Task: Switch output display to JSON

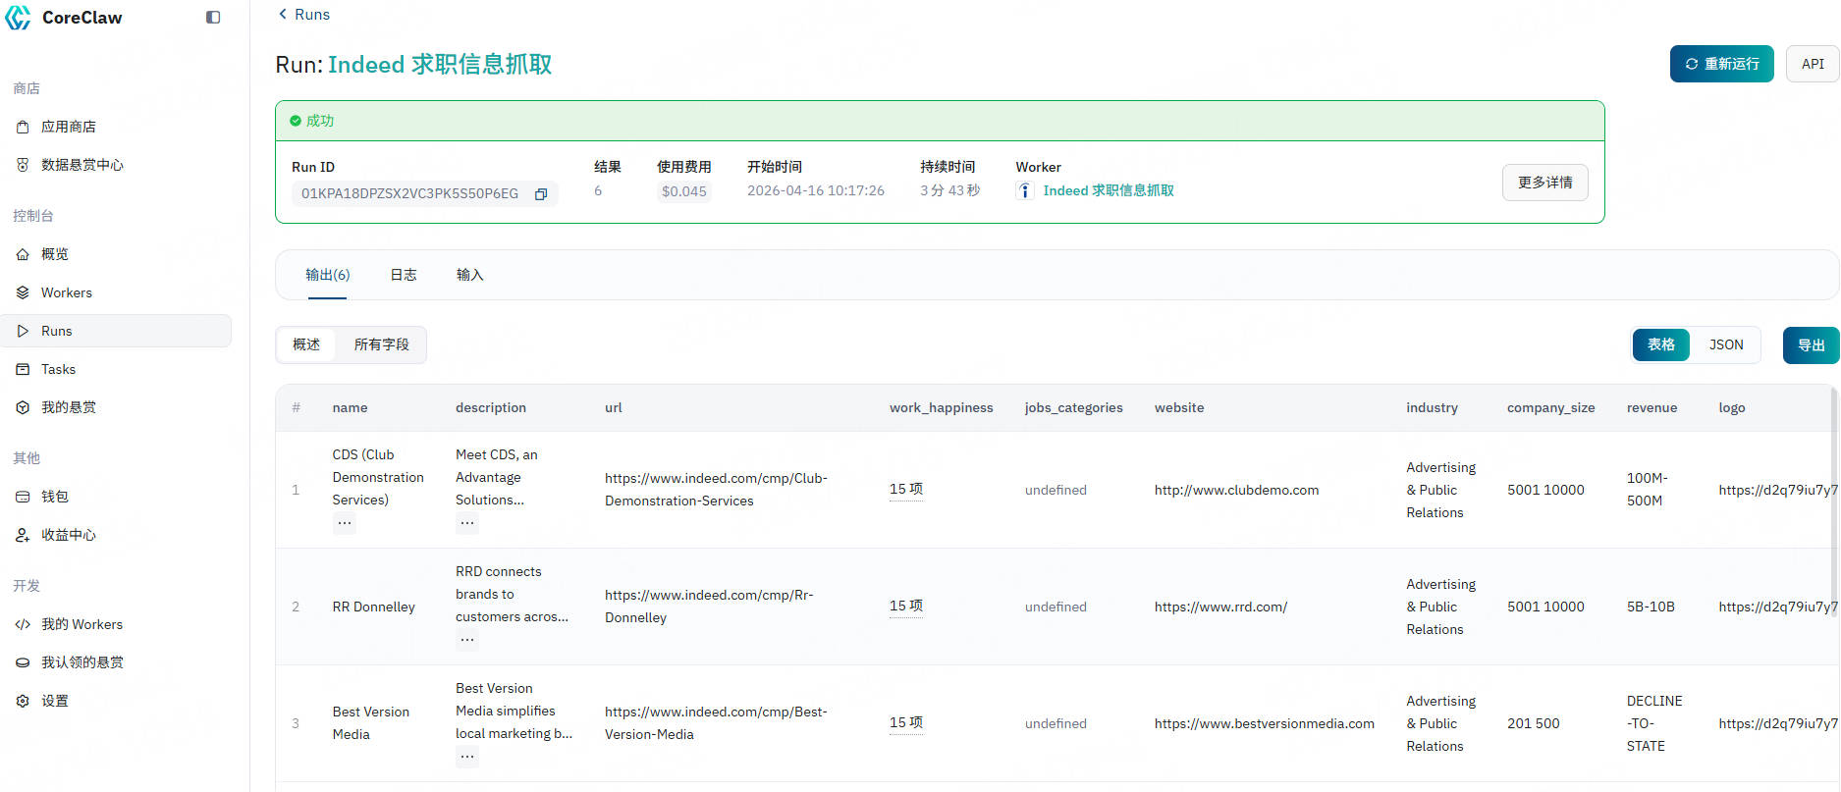Action: pos(1726,344)
